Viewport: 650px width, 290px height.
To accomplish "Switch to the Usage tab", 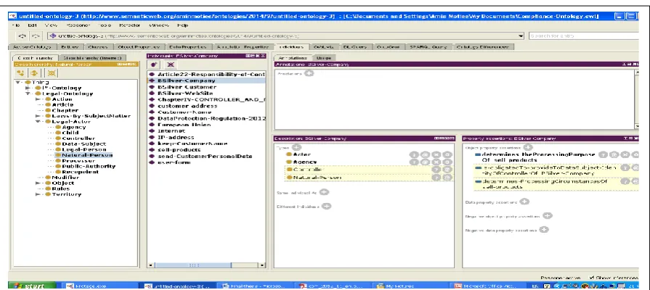I will click(322, 58).
